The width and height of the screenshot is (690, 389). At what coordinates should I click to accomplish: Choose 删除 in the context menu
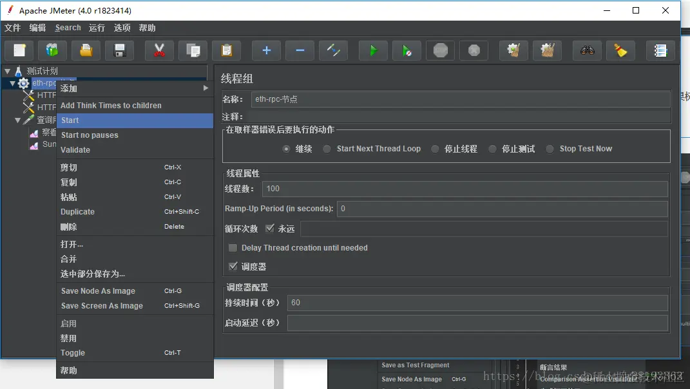click(x=135, y=227)
